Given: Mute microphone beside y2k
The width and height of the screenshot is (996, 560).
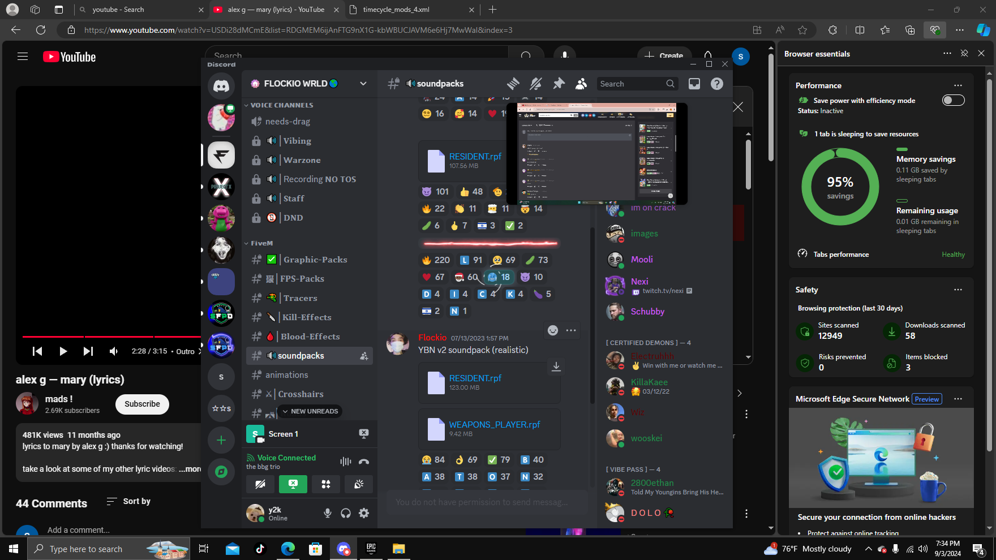Looking at the screenshot, I should pos(328,513).
